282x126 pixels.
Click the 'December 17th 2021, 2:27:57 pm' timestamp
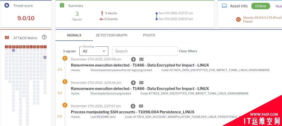[96, 106]
